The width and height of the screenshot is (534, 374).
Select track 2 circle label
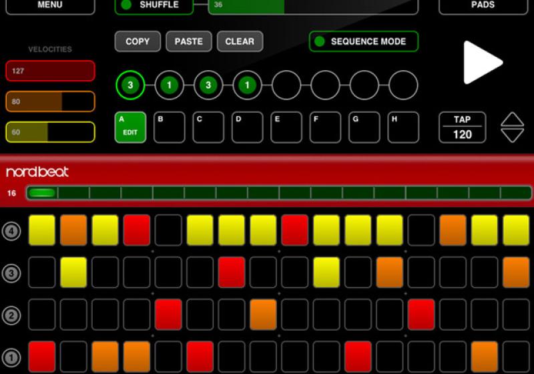[x=11, y=314]
